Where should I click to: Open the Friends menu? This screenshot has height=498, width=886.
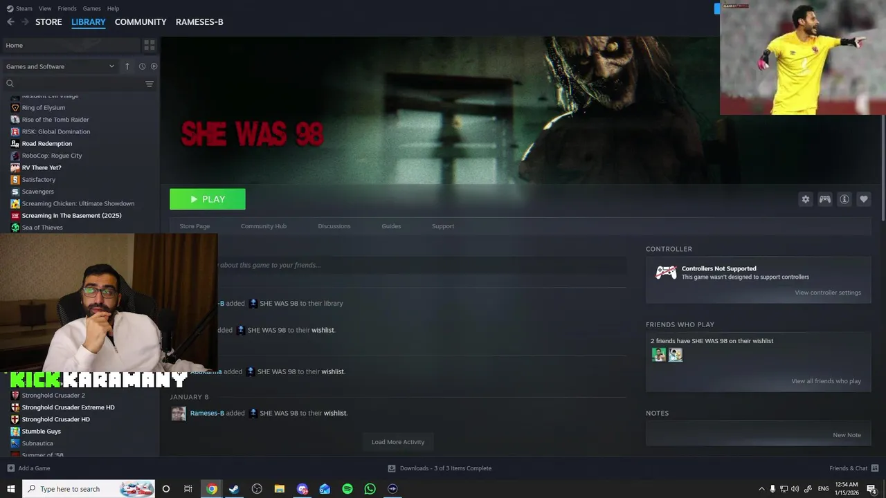pyautogui.click(x=67, y=8)
